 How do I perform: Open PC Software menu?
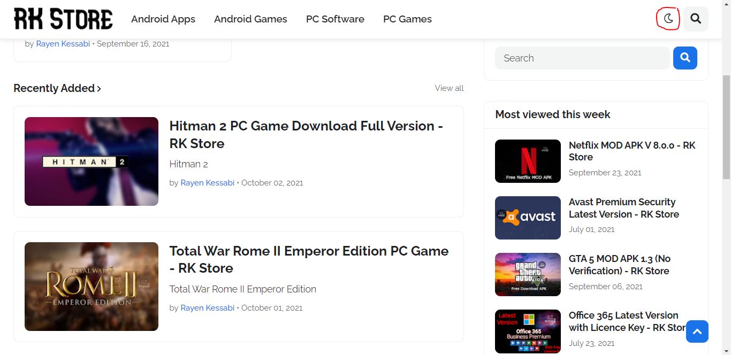(x=335, y=19)
